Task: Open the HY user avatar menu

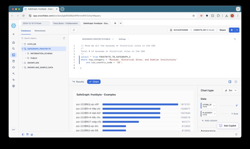Action: coord(14,130)
